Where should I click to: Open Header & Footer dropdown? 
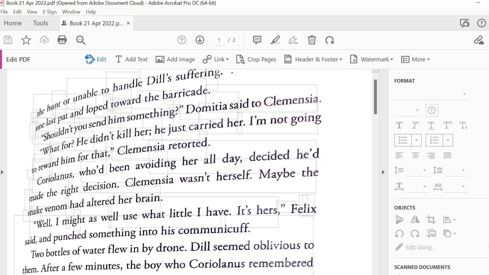313,59
